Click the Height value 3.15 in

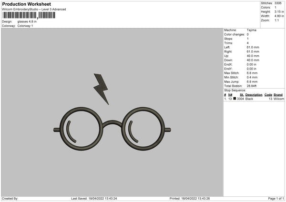pos(279,11)
